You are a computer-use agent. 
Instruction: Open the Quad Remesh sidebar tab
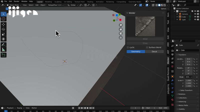click(168, 74)
